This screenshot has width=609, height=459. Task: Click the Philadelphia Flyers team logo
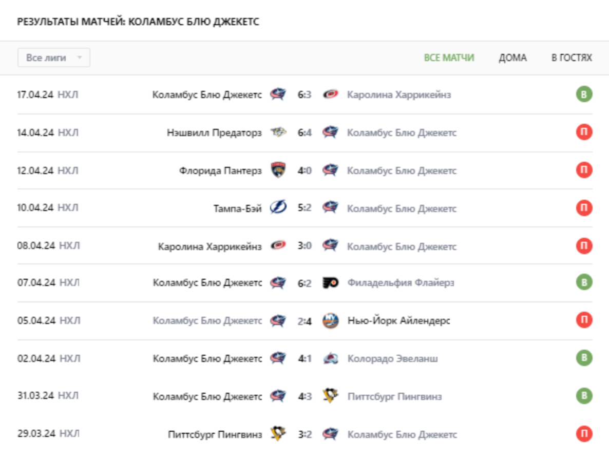330,283
